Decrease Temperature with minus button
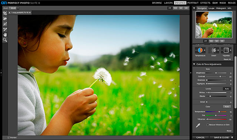Screen dimensions: 237x140 [x=196, y=50]
